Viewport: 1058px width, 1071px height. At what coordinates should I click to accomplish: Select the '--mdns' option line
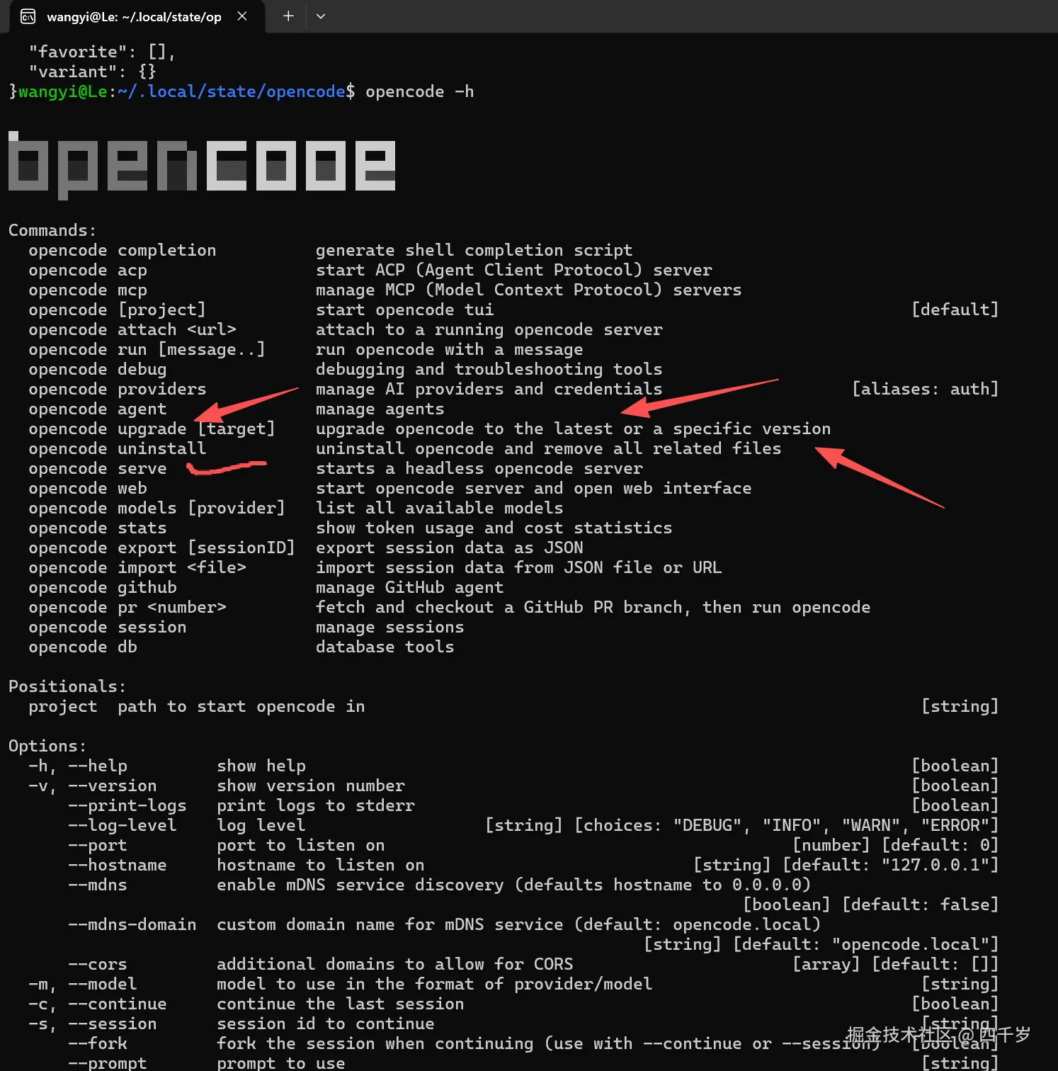[x=98, y=885]
